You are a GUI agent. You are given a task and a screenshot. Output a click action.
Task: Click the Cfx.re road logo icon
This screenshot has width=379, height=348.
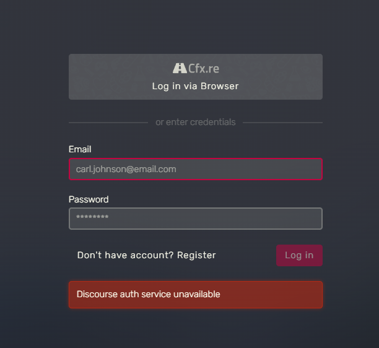point(180,68)
